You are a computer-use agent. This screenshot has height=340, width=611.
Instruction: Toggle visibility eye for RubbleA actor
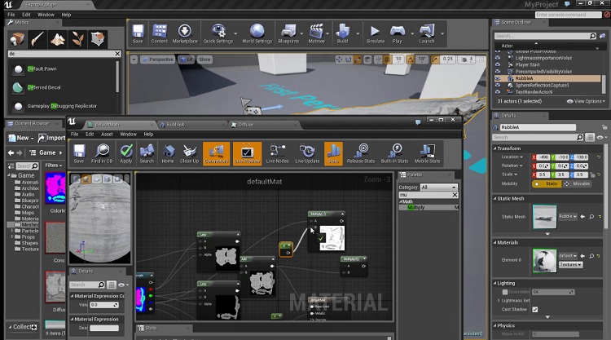pyautogui.click(x=497, y=78)
